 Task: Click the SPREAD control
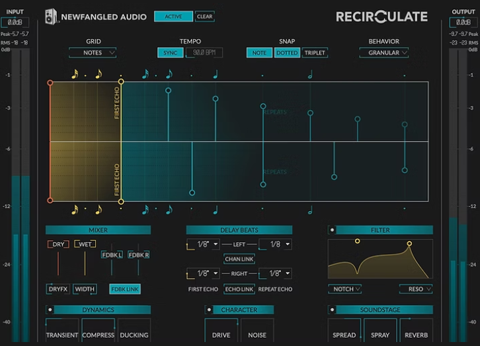coord(344,331)
